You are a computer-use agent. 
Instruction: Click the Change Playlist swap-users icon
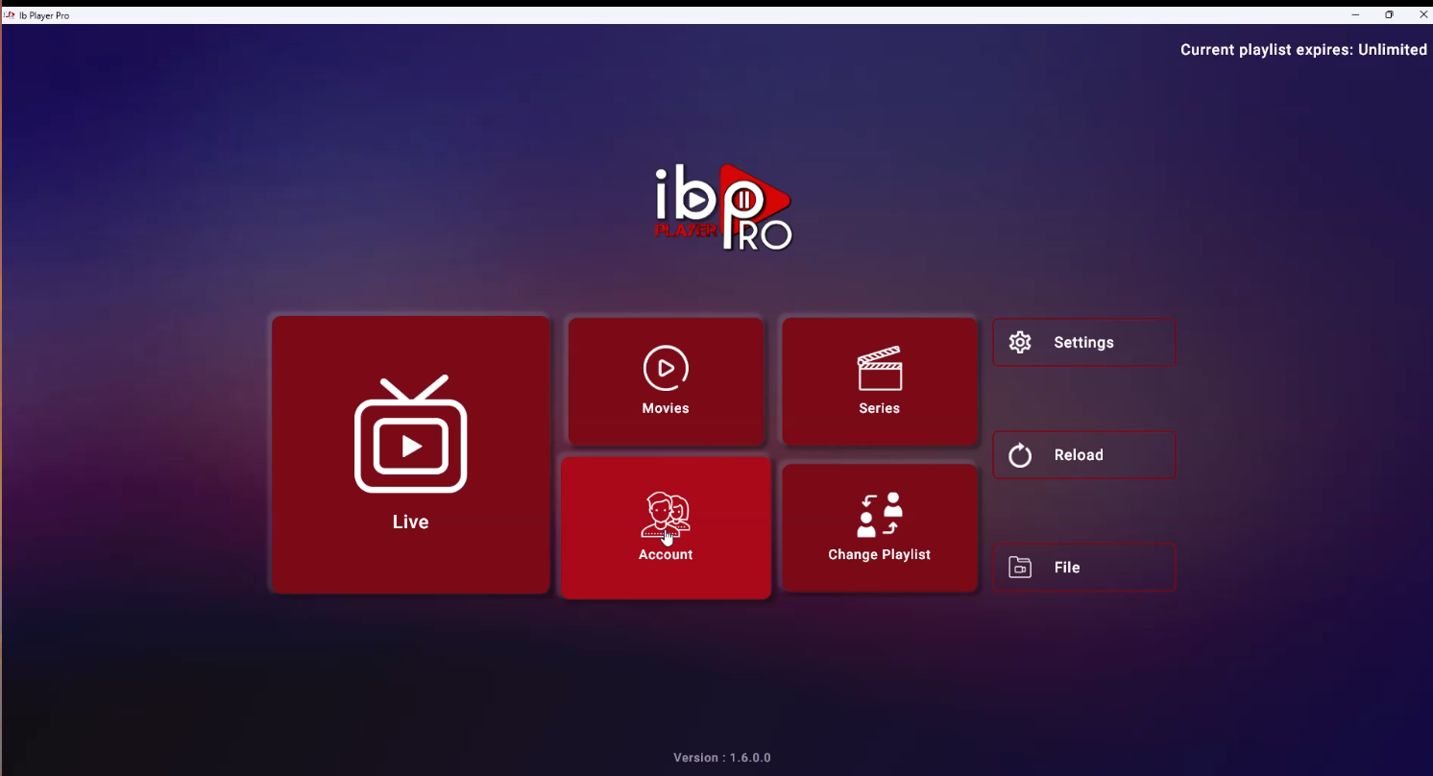(x=879, y=515)
